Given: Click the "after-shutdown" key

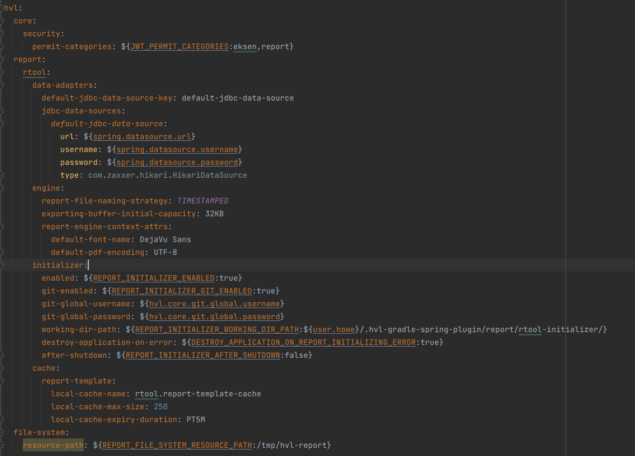Looking at the screenshot, I should [x=74, y=355].
